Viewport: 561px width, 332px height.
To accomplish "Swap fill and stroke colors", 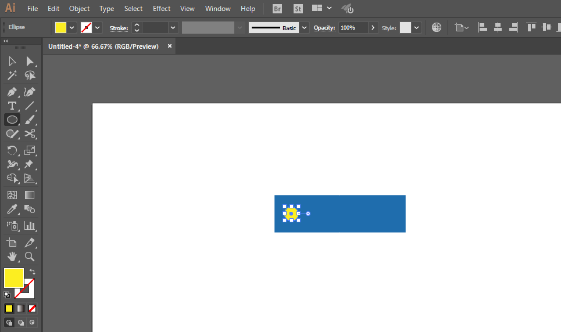I will click(x=33, y=272).
